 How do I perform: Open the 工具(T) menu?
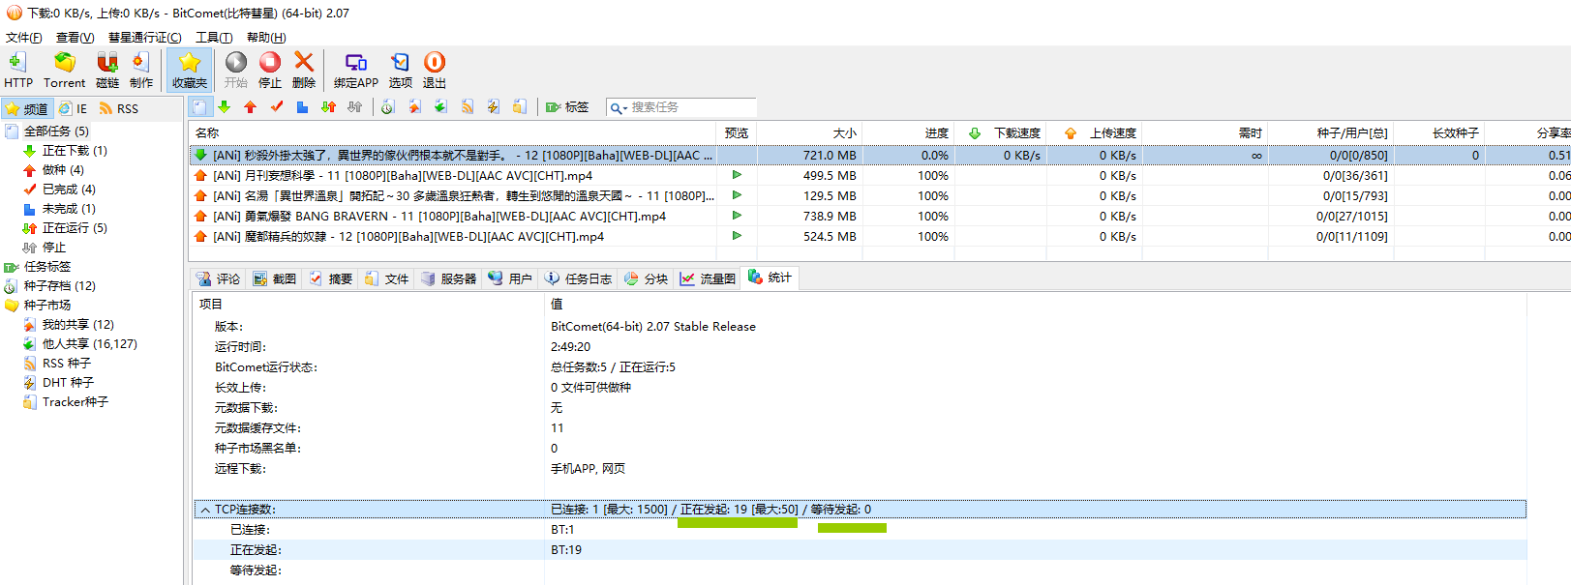pyautogui.click(x=214, y=38)
